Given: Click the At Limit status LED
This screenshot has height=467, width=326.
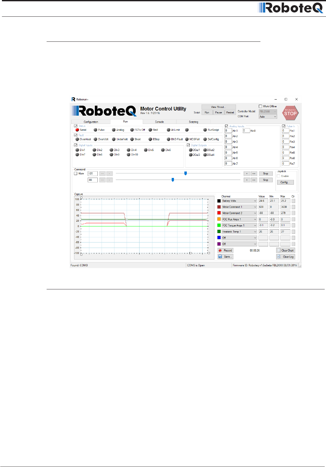Looking at the screenshot, I should click(168, 130).
